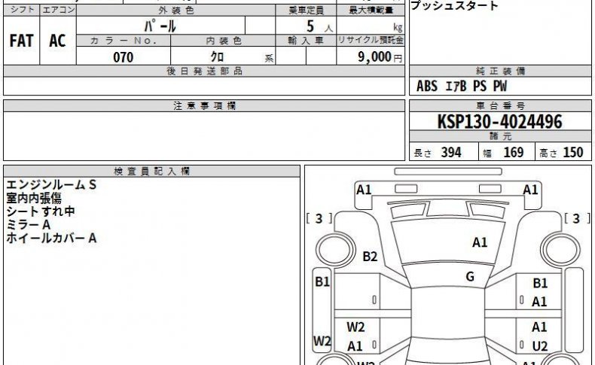The width and height of the screenshot is (595, 365).
Task: Click the FAT shift value
Action: tap(21, 41)
